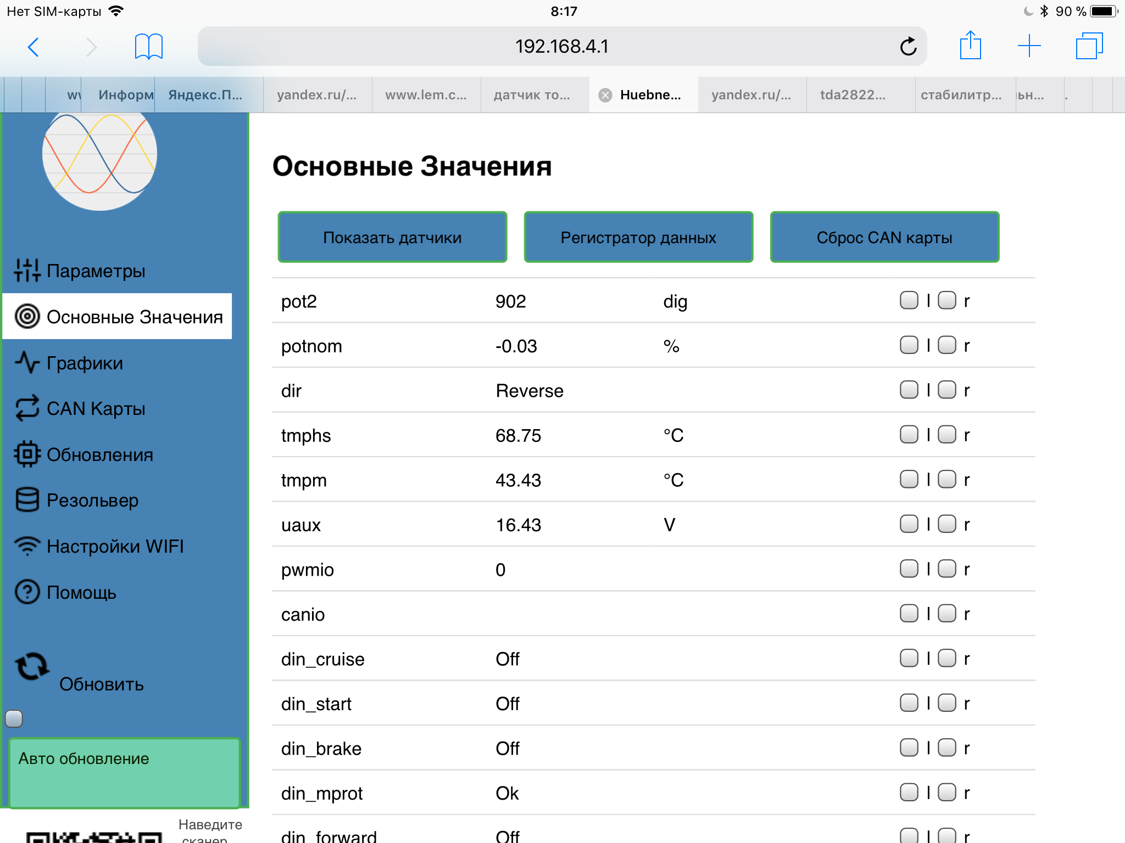Open Графики via its pulse icon

click(x=27, y=362)
